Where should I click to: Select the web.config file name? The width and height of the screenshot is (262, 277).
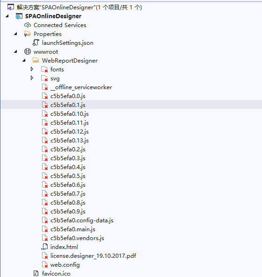click(65, 265)
